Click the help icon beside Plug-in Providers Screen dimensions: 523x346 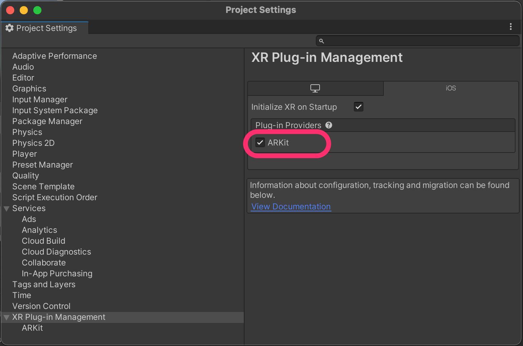329,125
